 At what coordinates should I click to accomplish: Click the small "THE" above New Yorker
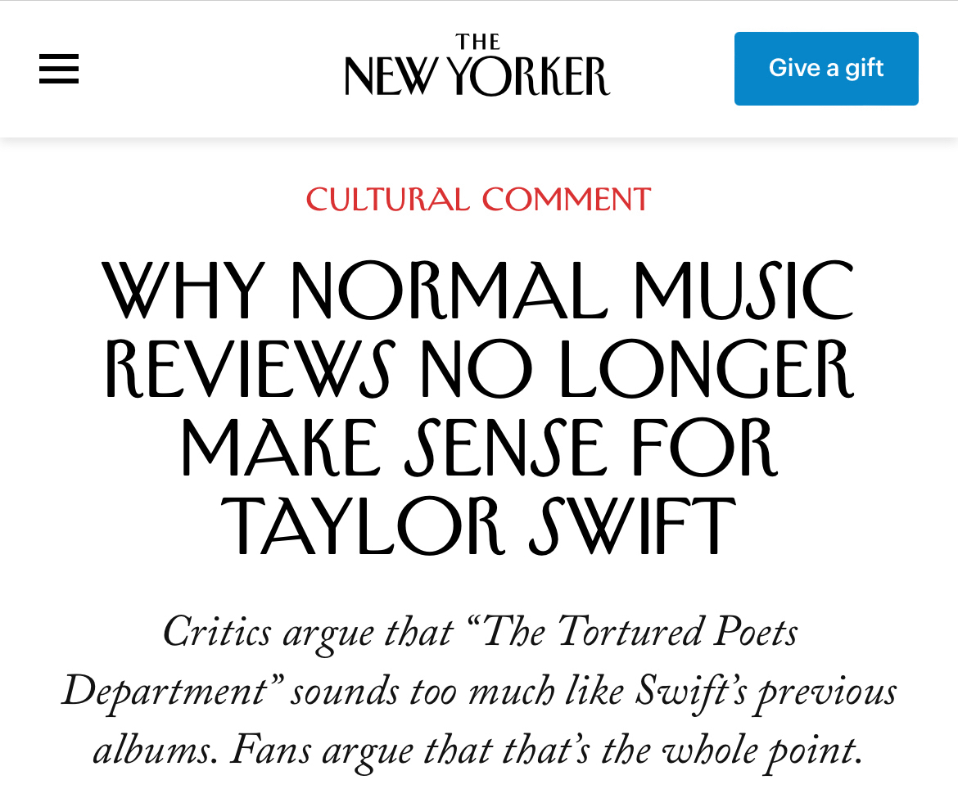coord(477,42)
